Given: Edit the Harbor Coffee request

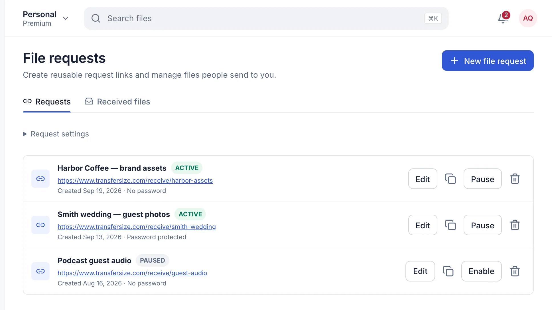Looking at the screenshot, I should (x=423, y=179).
